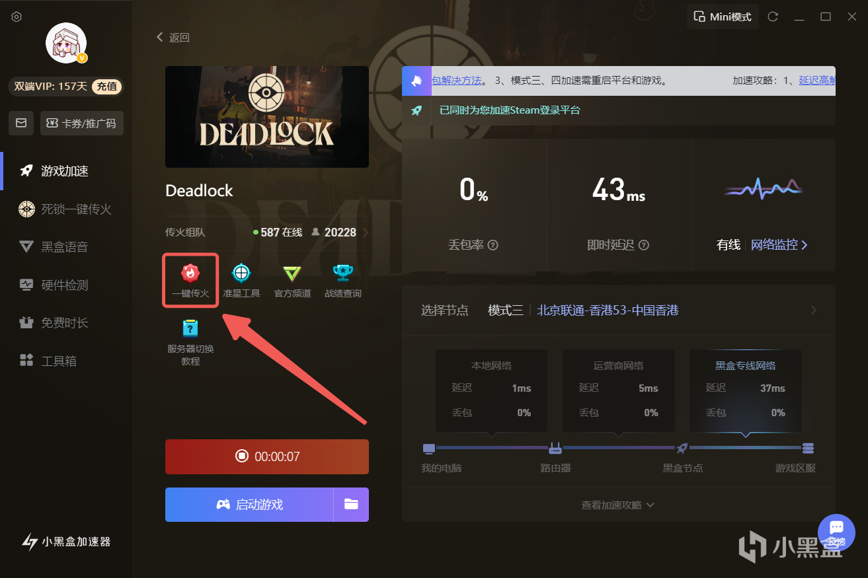Open the 反馈 feedback chat bubble
Image resolution: width=868 pixels, height=578 pixels.
(837, 532)
